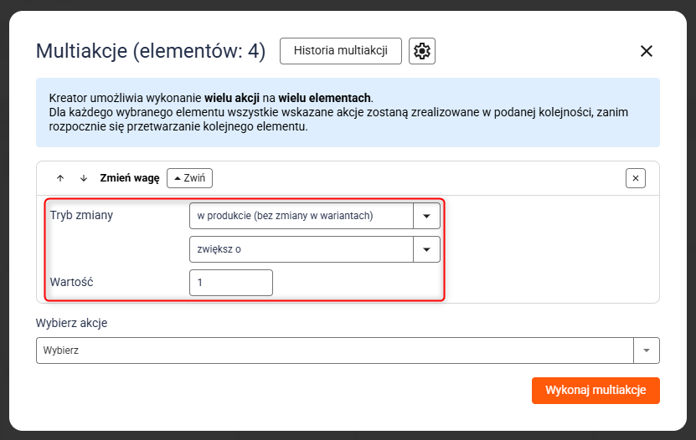Move the Zmień wagę action down
This screenshot has height=440, width=696.
tap(83, 178)
